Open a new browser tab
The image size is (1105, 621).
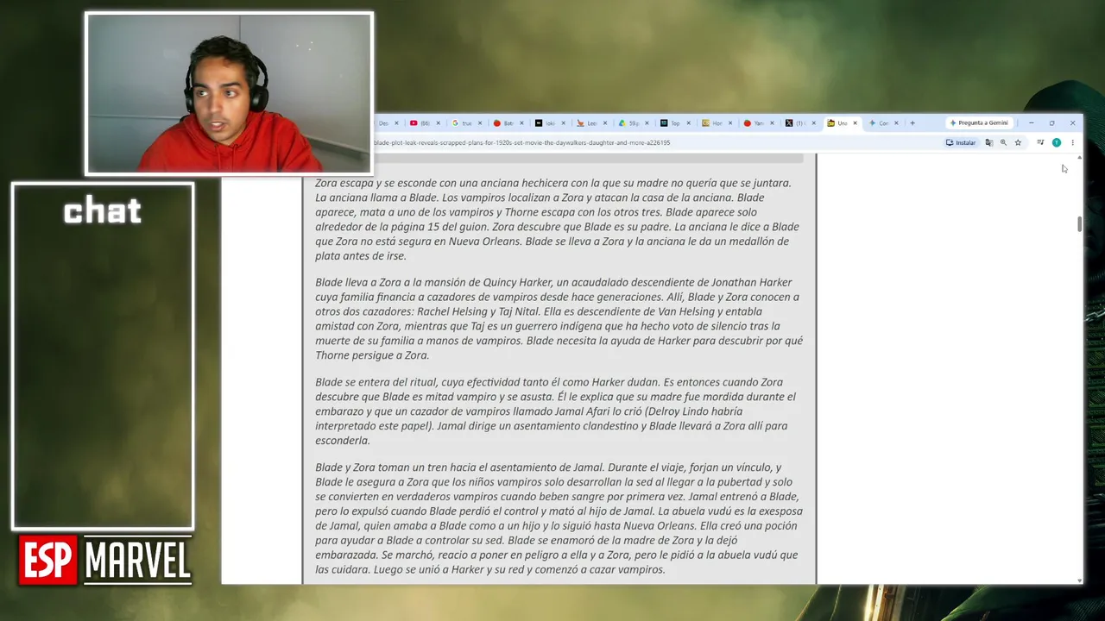point(912,122)
